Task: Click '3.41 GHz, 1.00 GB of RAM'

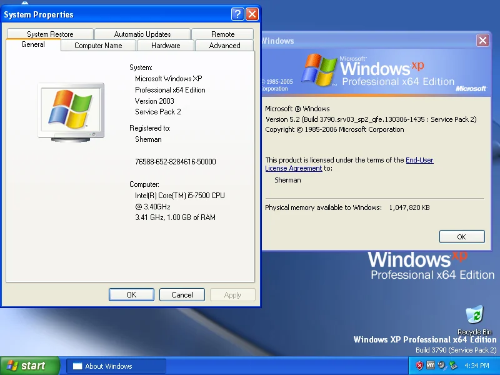Action: (175, 217)
